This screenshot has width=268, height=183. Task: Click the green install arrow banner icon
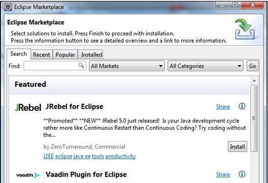tap(245, 29)
